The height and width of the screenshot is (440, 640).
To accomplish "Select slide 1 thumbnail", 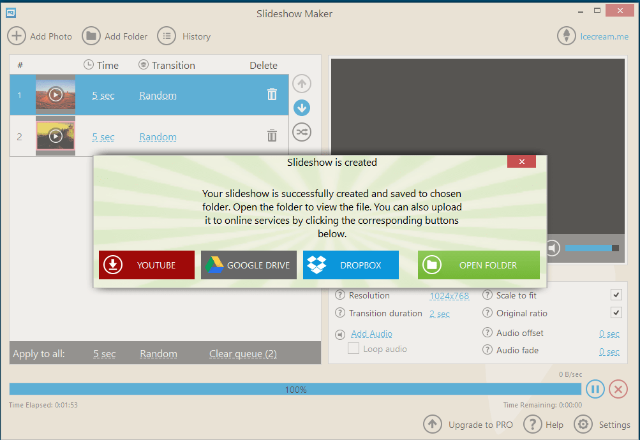I will [56, 95].
